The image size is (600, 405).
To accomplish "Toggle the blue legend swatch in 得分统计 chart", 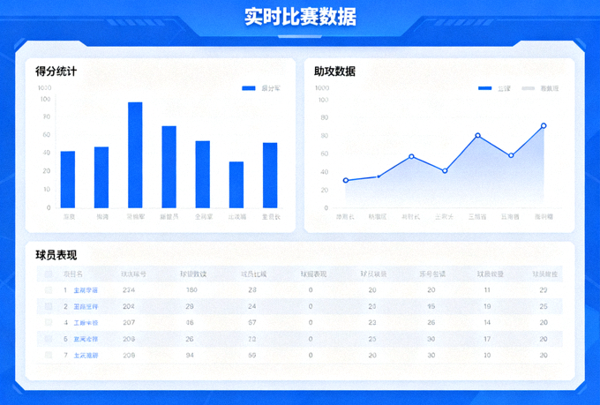I will tap(249, 88).
